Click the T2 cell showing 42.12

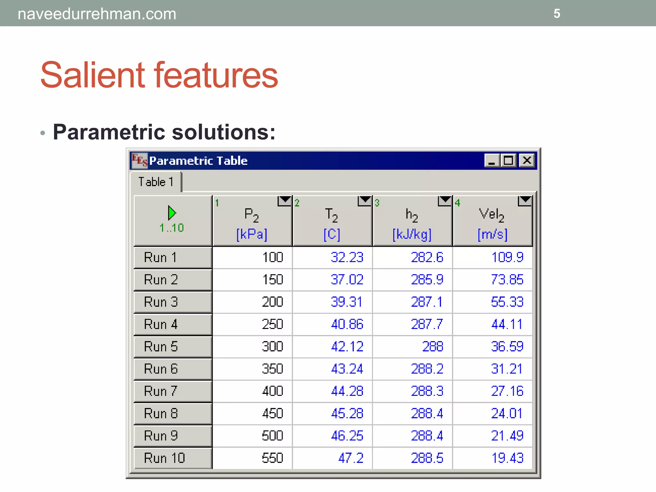[x=332, y=347]
